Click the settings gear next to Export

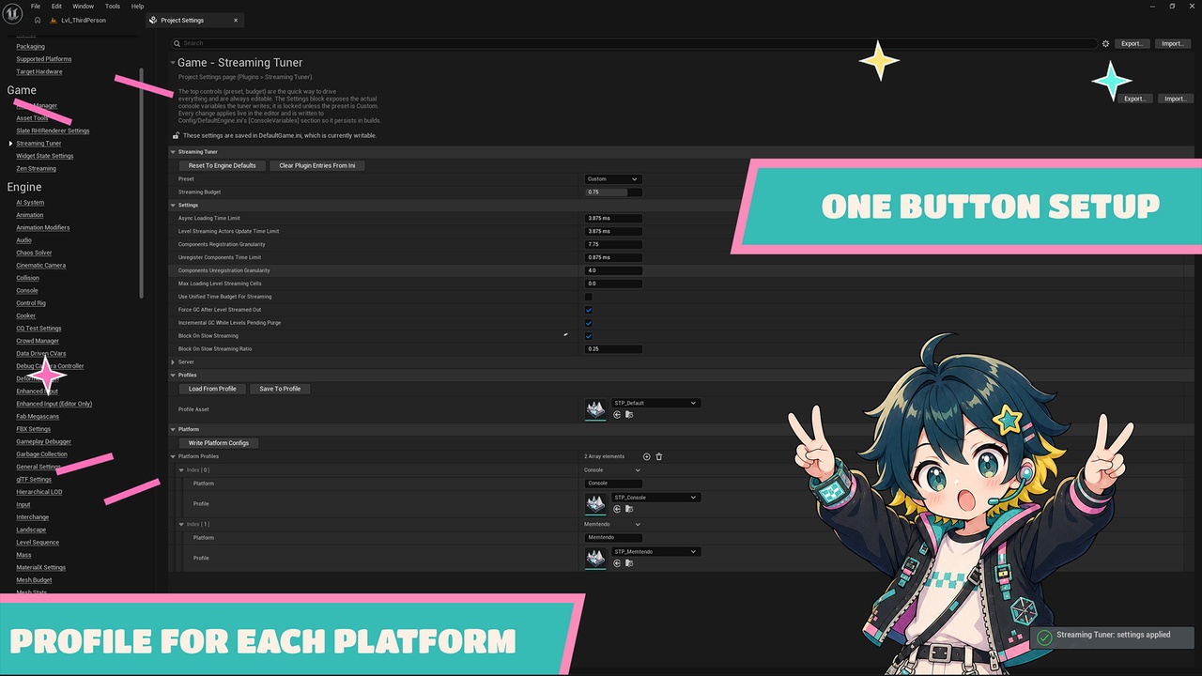tap(1105, 43)
